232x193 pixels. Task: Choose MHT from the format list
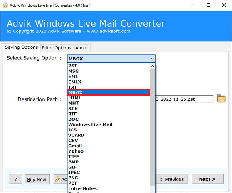pyautogui.click(x=109, y=103)
